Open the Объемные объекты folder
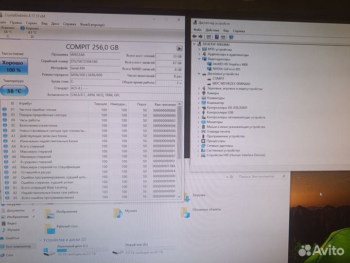Viewport: 350px width, 263px height. pos(201,211)
